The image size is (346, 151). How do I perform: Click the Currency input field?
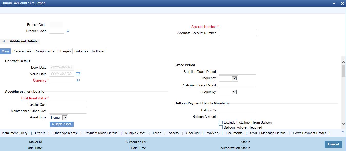tap(62, 80)
